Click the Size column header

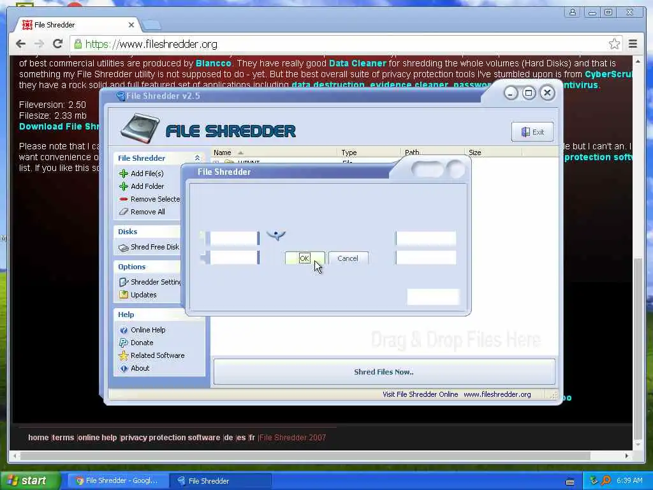pyautogui.click(x=493, y=152)
